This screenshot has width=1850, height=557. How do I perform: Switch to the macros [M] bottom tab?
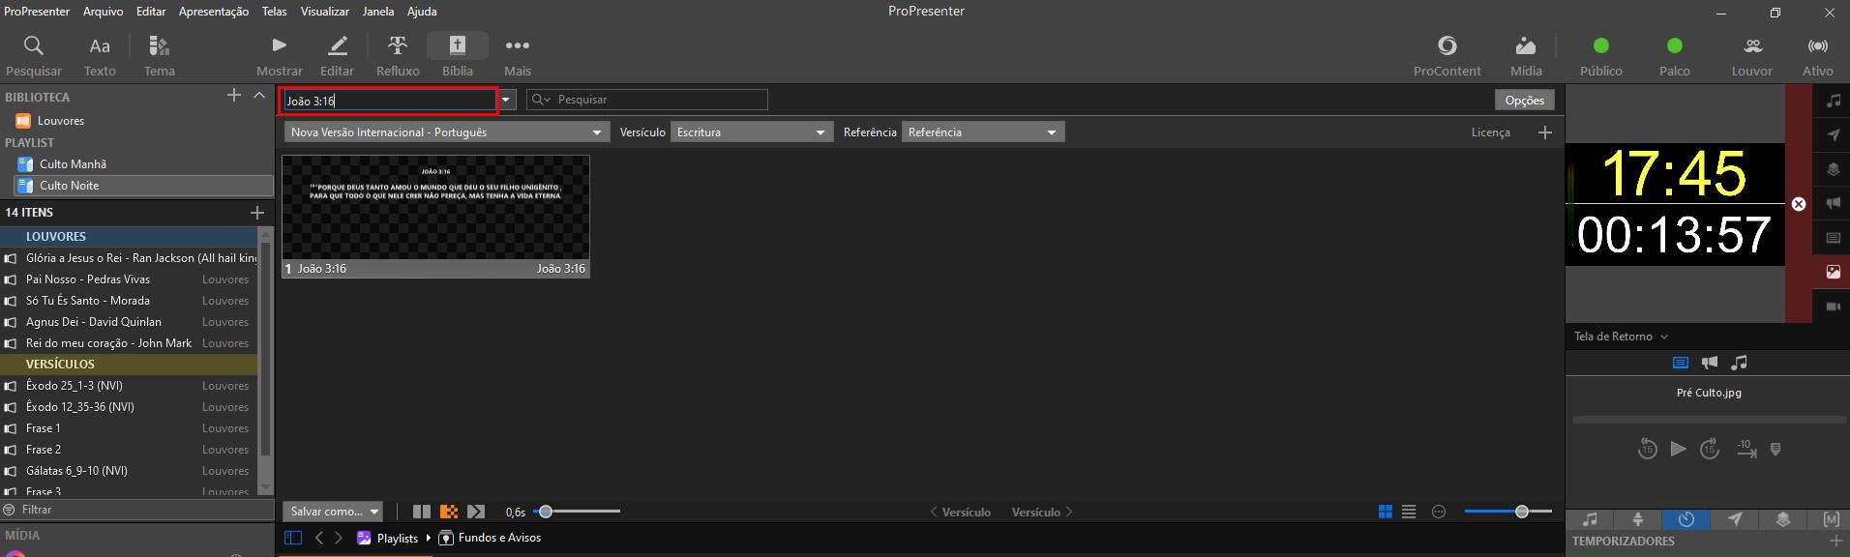coord(1831,519)
